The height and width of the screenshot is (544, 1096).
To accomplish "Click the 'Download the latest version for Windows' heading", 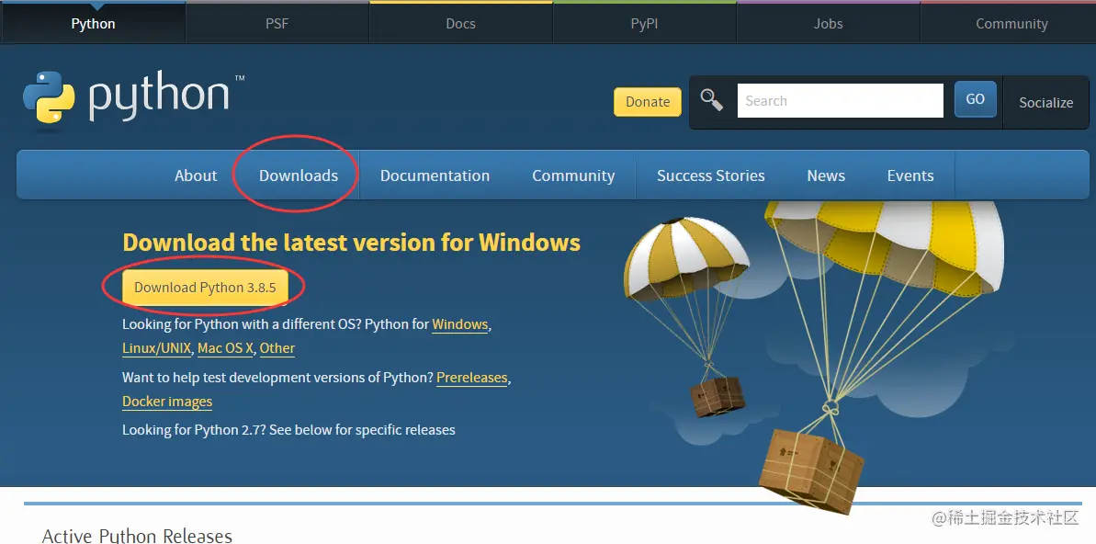I will point(352,243).
